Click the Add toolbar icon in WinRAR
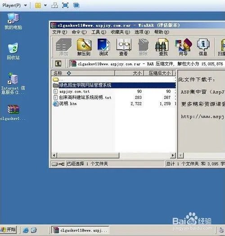The width and height of the screenshot is (225, 236). click(63, 47)
